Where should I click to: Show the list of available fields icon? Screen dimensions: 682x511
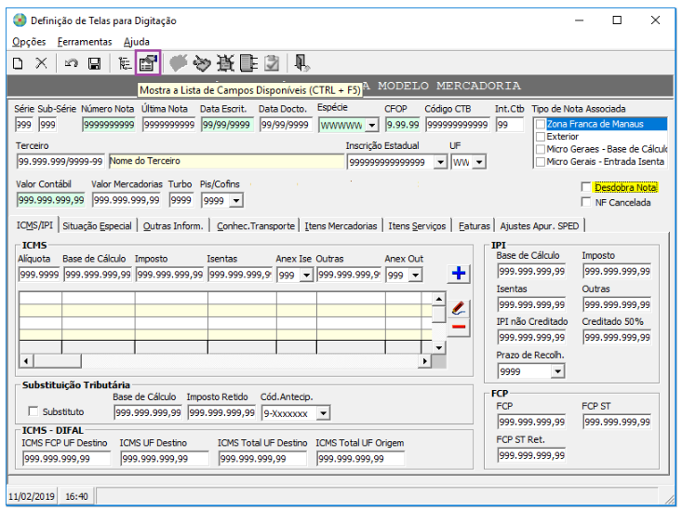[x=148, y=63]
